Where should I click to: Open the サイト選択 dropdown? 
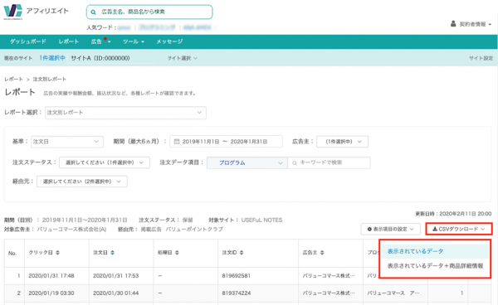183,58
